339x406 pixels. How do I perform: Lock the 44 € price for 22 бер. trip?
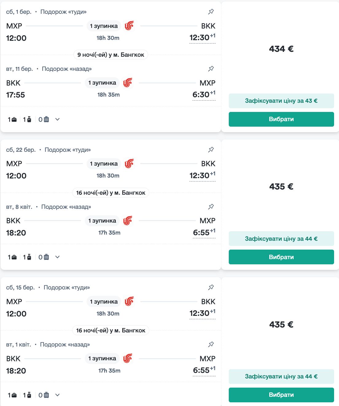tap(281, 239)
